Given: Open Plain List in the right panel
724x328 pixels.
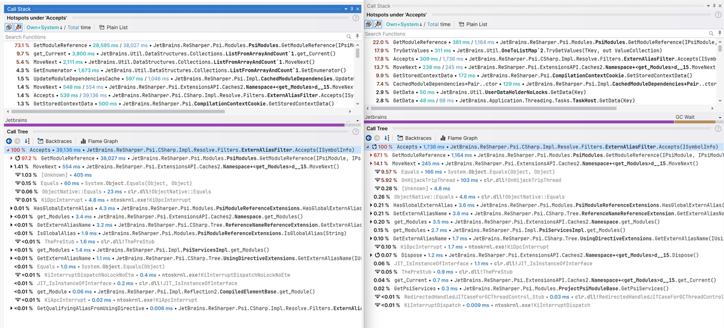Looking at the screenshot, I should (x=472, y=24).
